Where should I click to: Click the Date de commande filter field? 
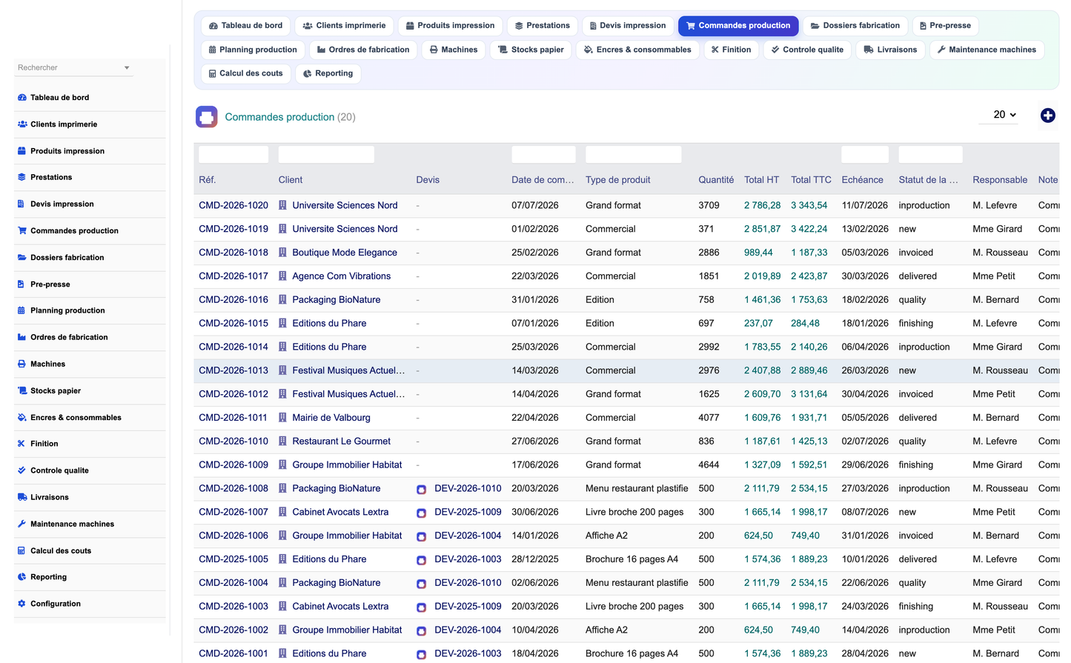(x=543, y=154)
